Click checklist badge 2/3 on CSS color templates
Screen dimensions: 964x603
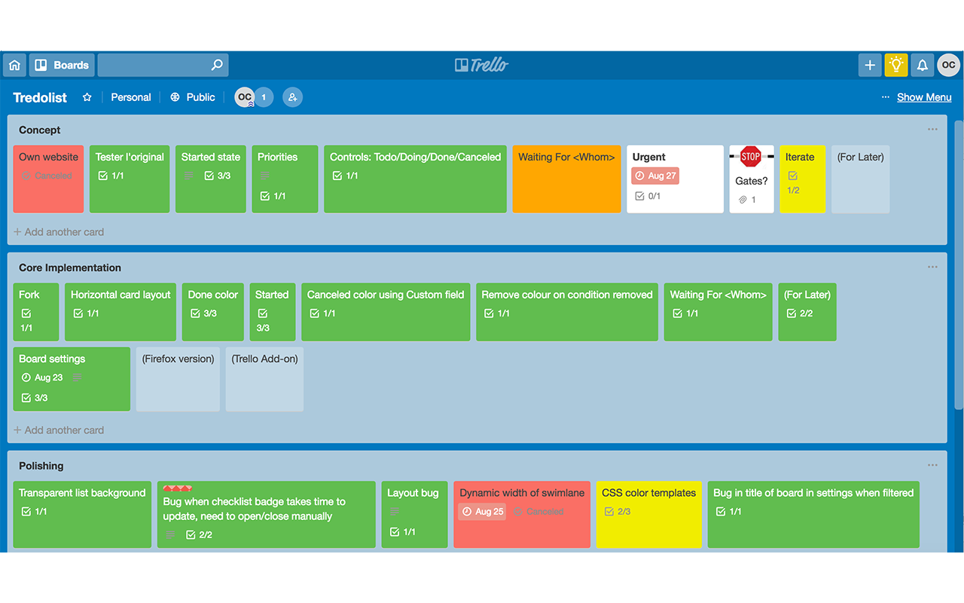tap(618, 512)
